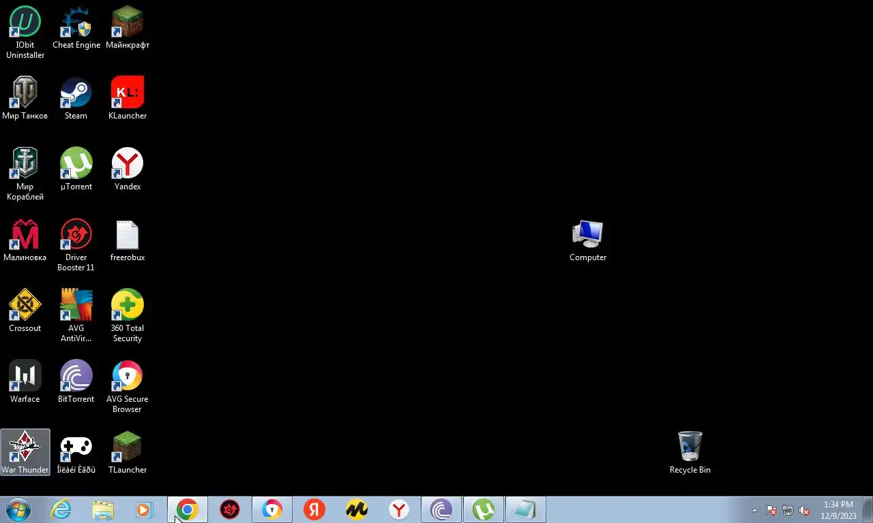The height and width of the screenshot is (523, 873).
Task: Select the 360 Total Security shortcut
Action: (x=128, y=315)
